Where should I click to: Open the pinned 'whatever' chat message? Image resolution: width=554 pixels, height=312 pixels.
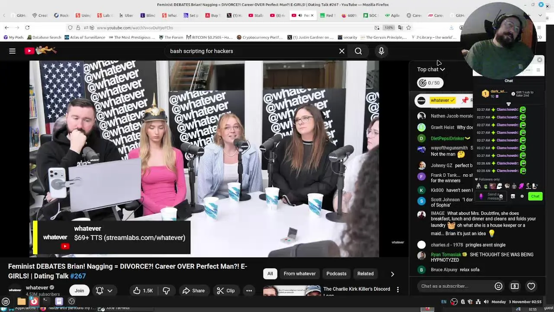click(x=444, y=101)
